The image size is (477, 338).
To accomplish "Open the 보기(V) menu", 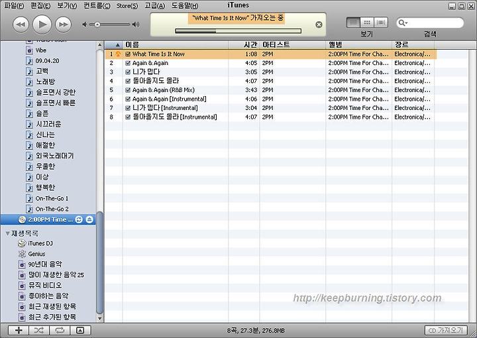I will coord(67,5).
